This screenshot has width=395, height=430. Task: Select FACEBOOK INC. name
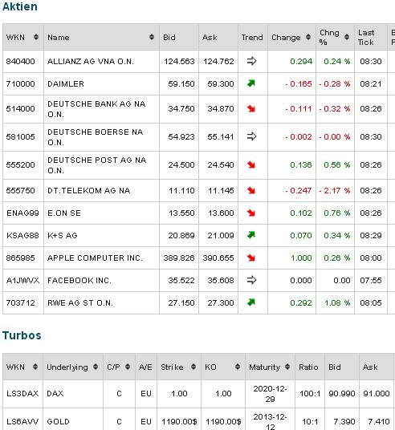pos(79,280)
